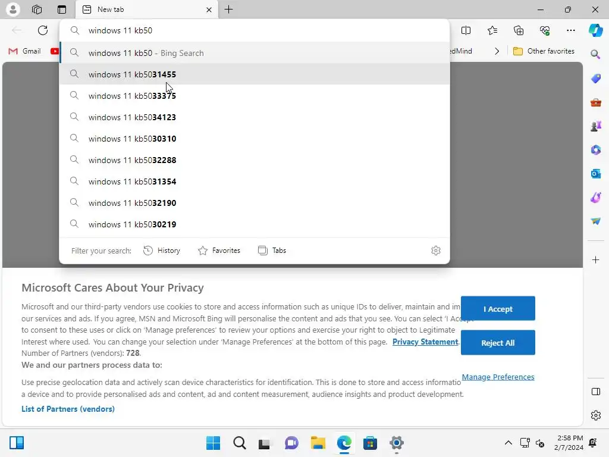This screenshot has height=457, width=609.
Task: Open the sidebar Drop paper-plane icon
Action: 595,221
